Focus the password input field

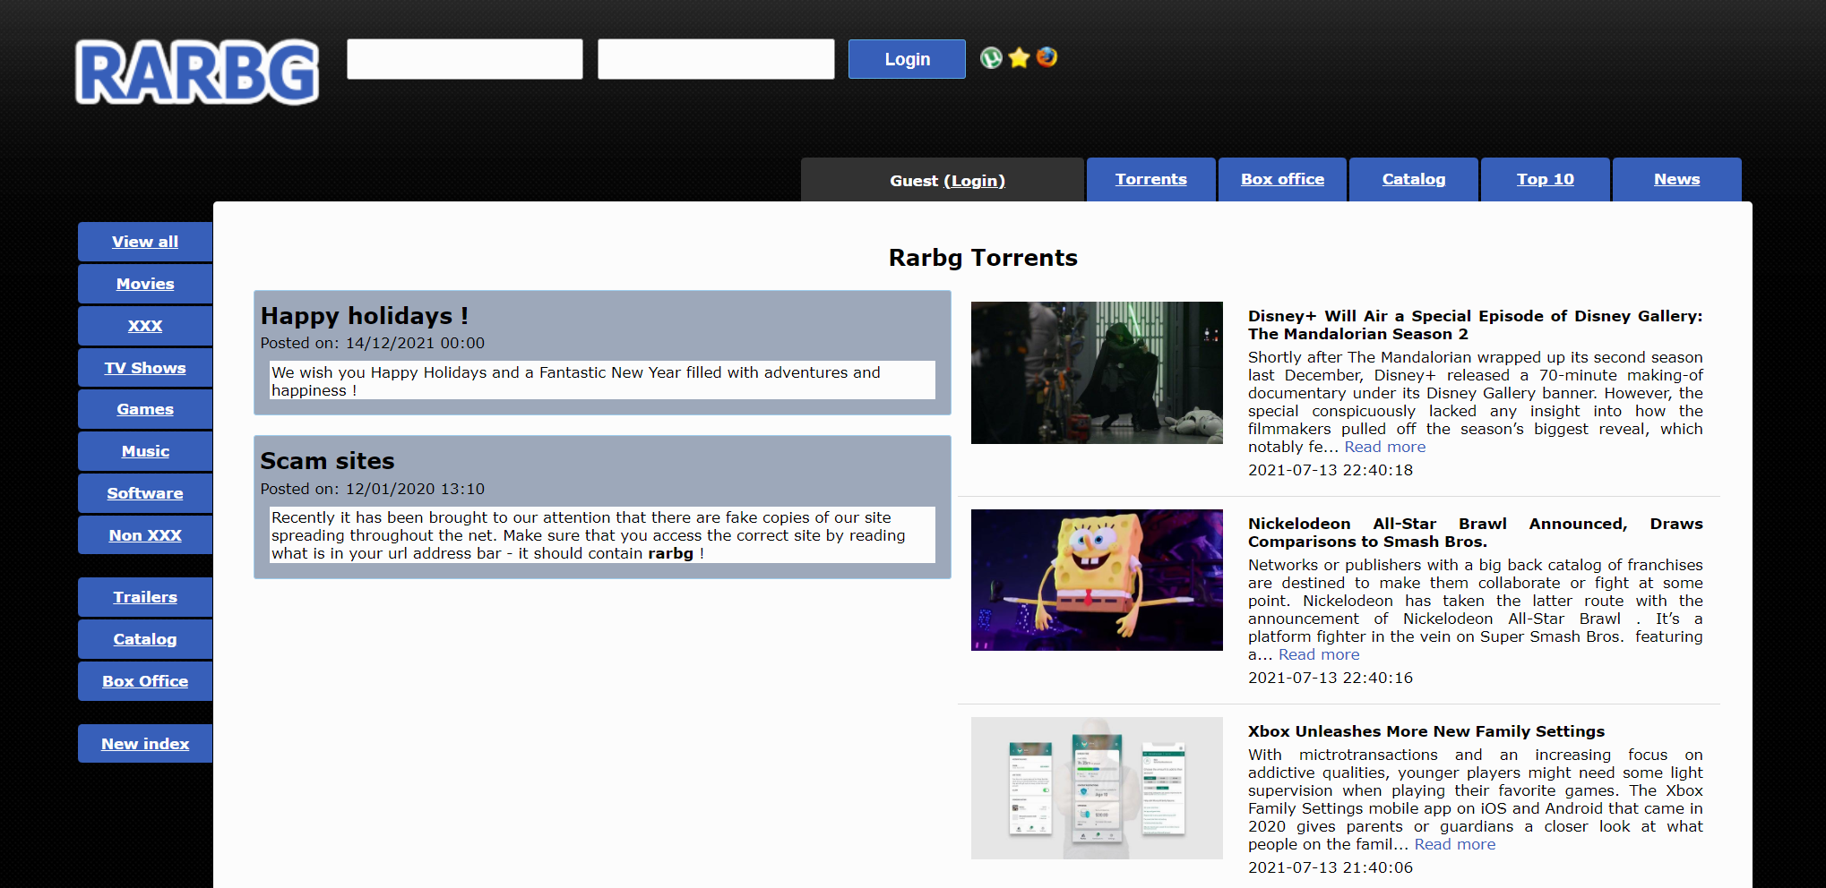tap(716, 59)
